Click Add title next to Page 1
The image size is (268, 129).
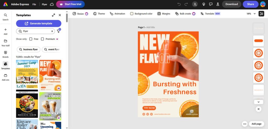(150, 27)
